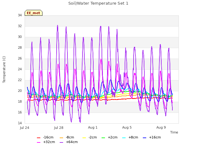The width and height of the screenshot is (197, 148).
Task: Click the blue +16cm legend swatch
Action: coord(145,138)
